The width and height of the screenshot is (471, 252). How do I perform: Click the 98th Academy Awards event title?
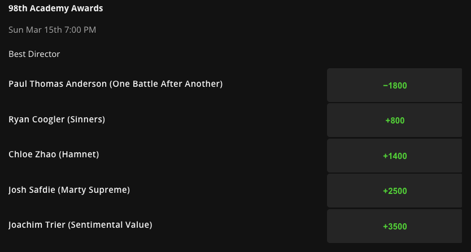tap(55, 8)
